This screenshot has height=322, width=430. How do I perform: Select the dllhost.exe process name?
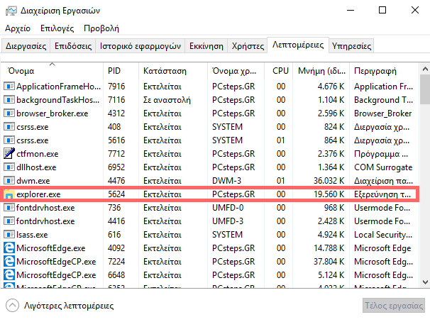36,167
